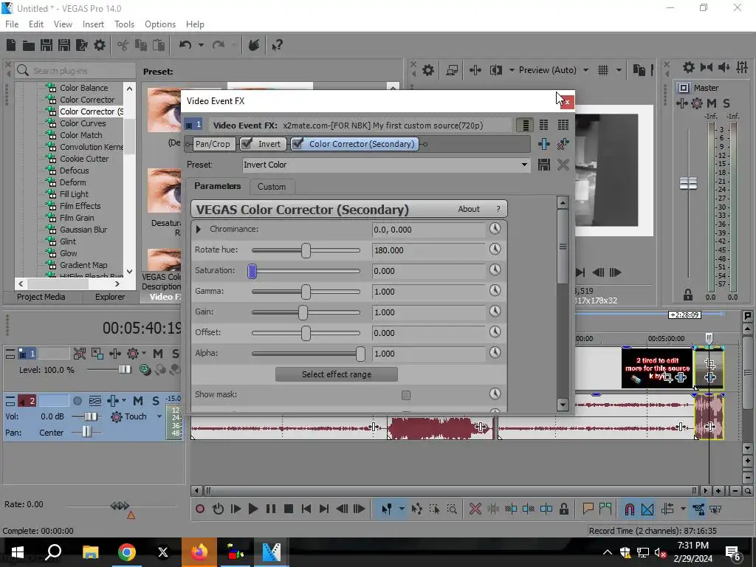Switch to the Project Media tab
The width and height of the screenshot is (756, 567).
(41, 297)
